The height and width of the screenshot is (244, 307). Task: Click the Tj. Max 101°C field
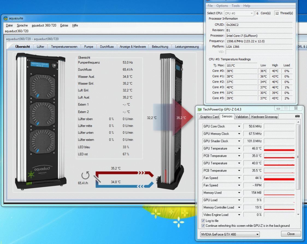241,65
